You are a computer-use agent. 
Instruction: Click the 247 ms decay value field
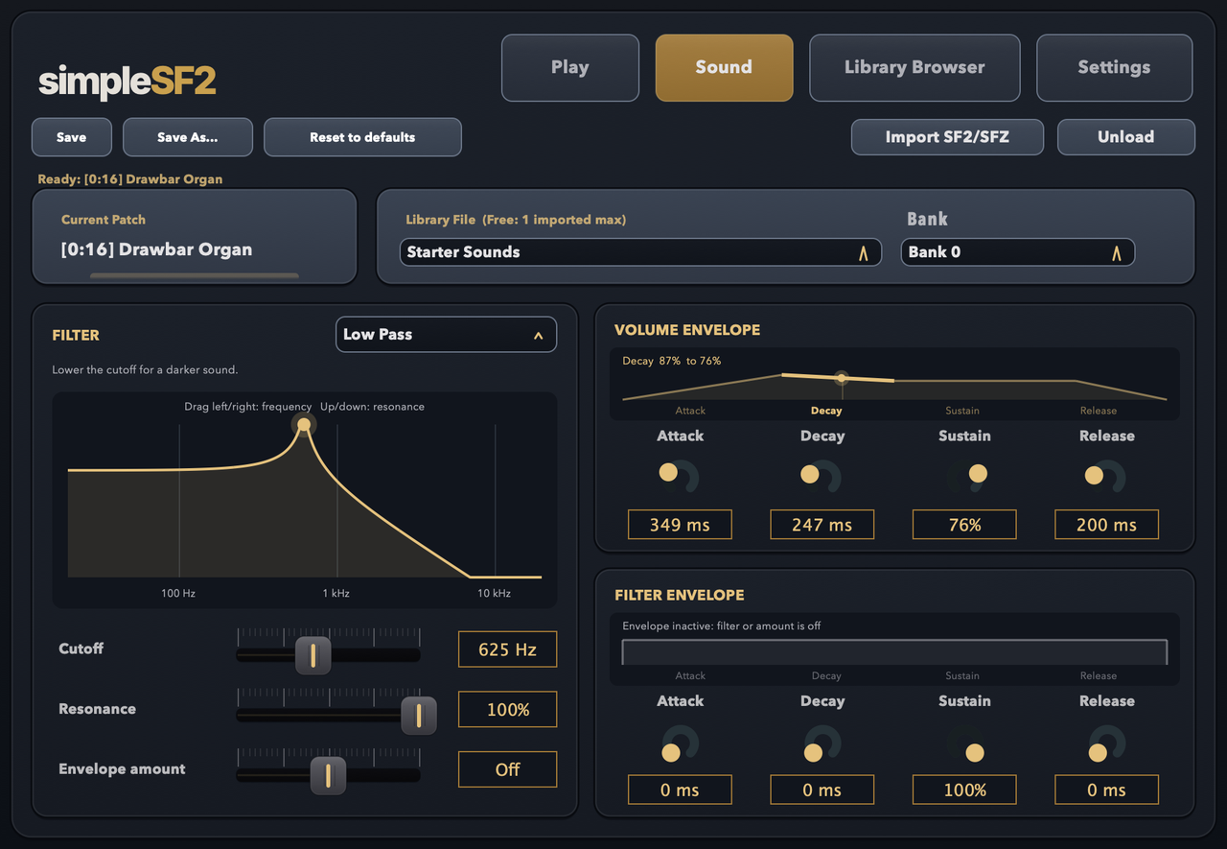click(x=822, y=525)
